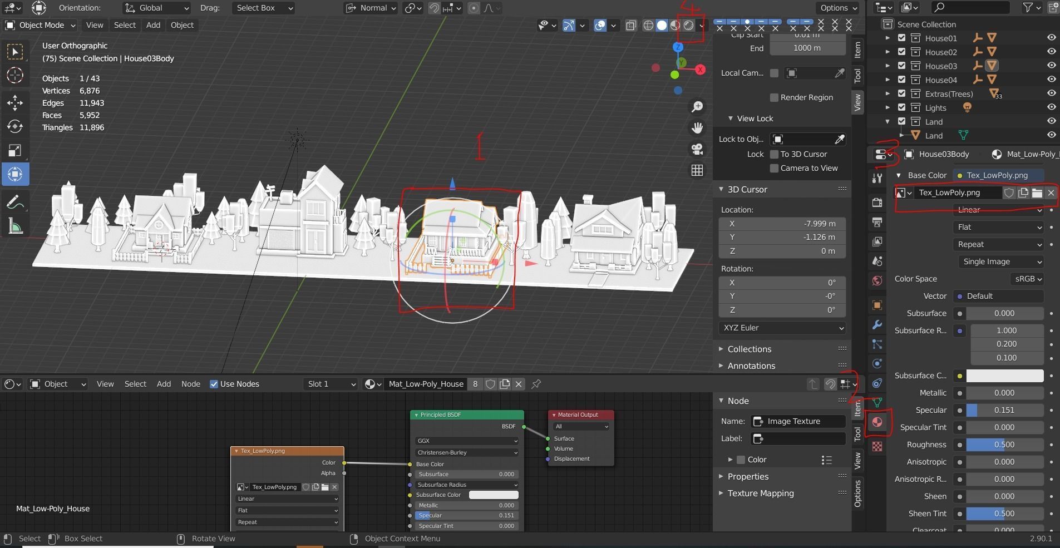
Task: Hide Lights collection in viewport
Action: click(x=1051, y=107)
